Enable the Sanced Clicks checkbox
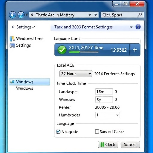The width and height of the screenshot is (153, 153). (97, 131)
